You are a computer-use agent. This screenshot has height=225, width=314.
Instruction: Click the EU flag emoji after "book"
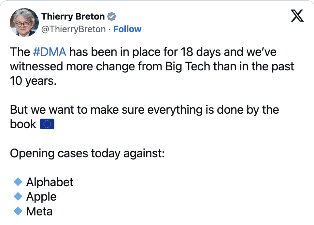coord(47,124)
